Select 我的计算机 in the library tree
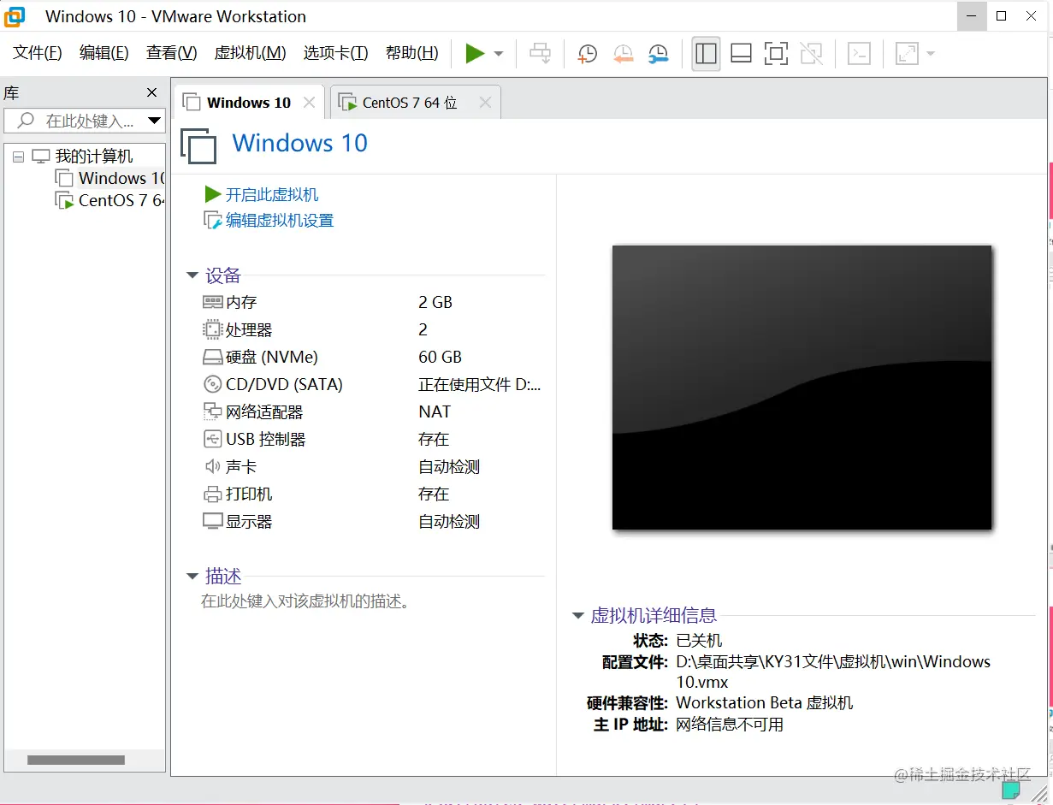Viewport: 1053px width, 805px height. [94, 157]
